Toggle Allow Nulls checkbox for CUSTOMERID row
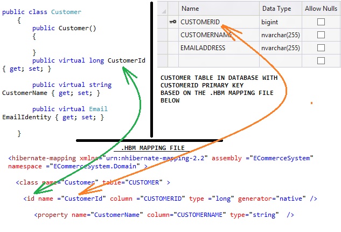Image resolution: width=341 pixels, height=232 pixels. (x=321, y=22)
